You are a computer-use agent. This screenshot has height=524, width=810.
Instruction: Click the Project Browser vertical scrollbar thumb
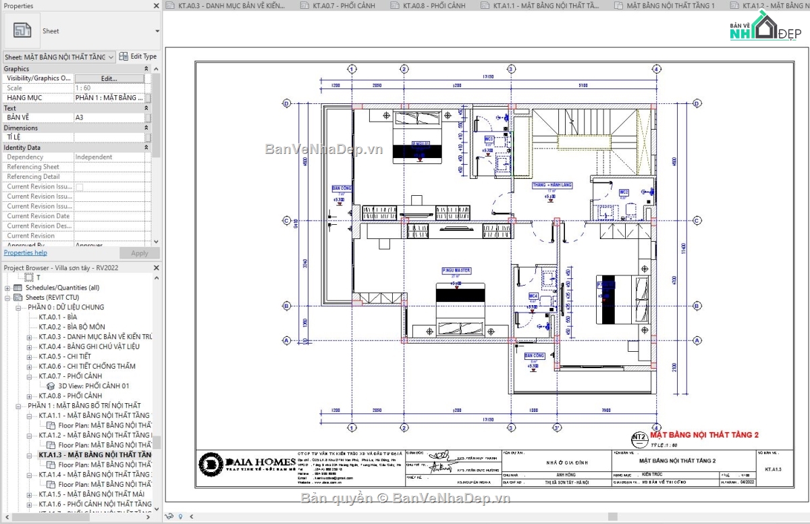pos(157,442)
